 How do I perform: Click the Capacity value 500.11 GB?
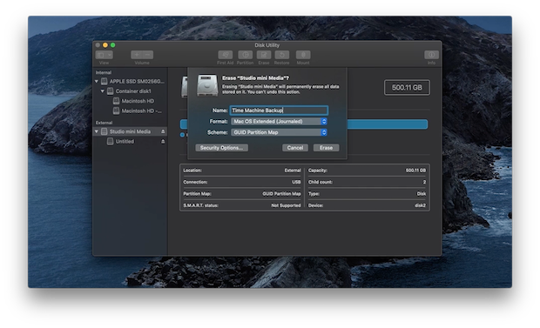click(415, 171)
